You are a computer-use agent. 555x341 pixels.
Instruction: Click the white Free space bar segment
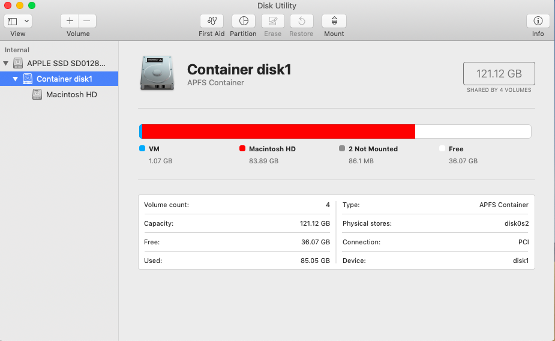coord(473,131)
